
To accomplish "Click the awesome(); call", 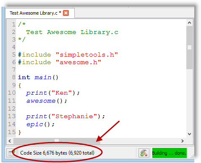I will coord(47,101).
